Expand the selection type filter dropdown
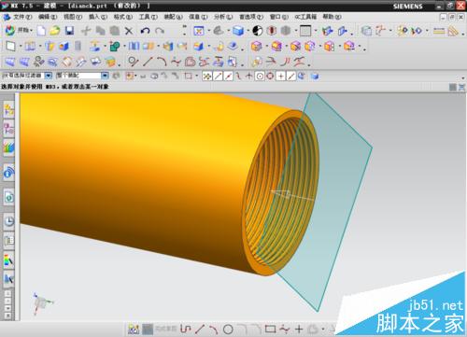Image resolution: width=467 pixels, height=337 pixels. (49, 76)
